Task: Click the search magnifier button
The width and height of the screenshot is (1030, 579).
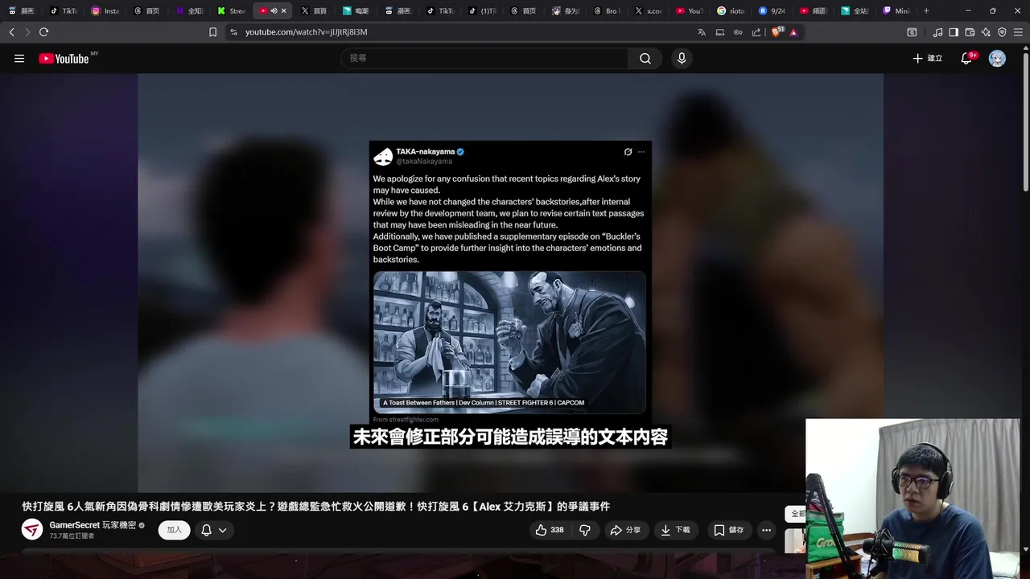Action: [645, 58]
